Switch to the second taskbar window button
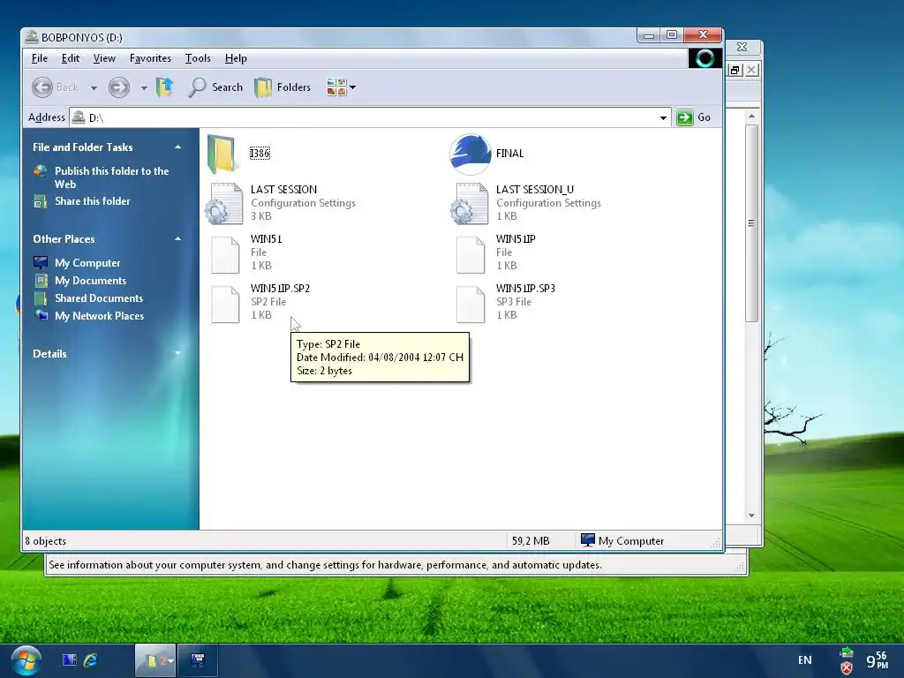Viewport: 904px width, 678px height. [x=198, y=660]
